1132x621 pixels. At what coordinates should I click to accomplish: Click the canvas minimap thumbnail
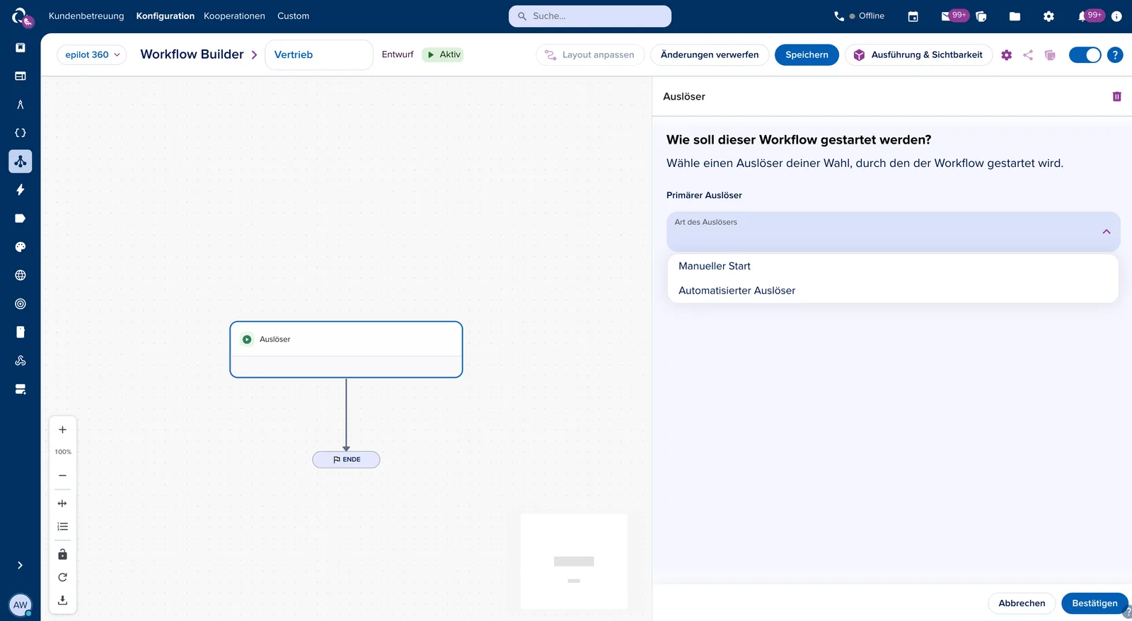coord(574,562)
